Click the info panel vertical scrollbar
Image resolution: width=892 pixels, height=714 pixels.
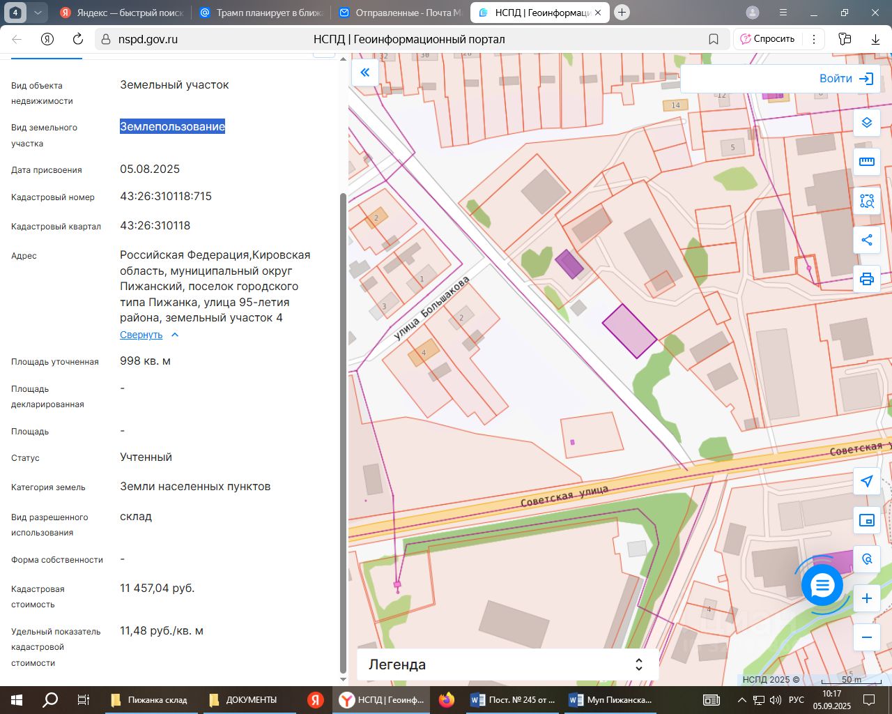click(x=342, y=432)
